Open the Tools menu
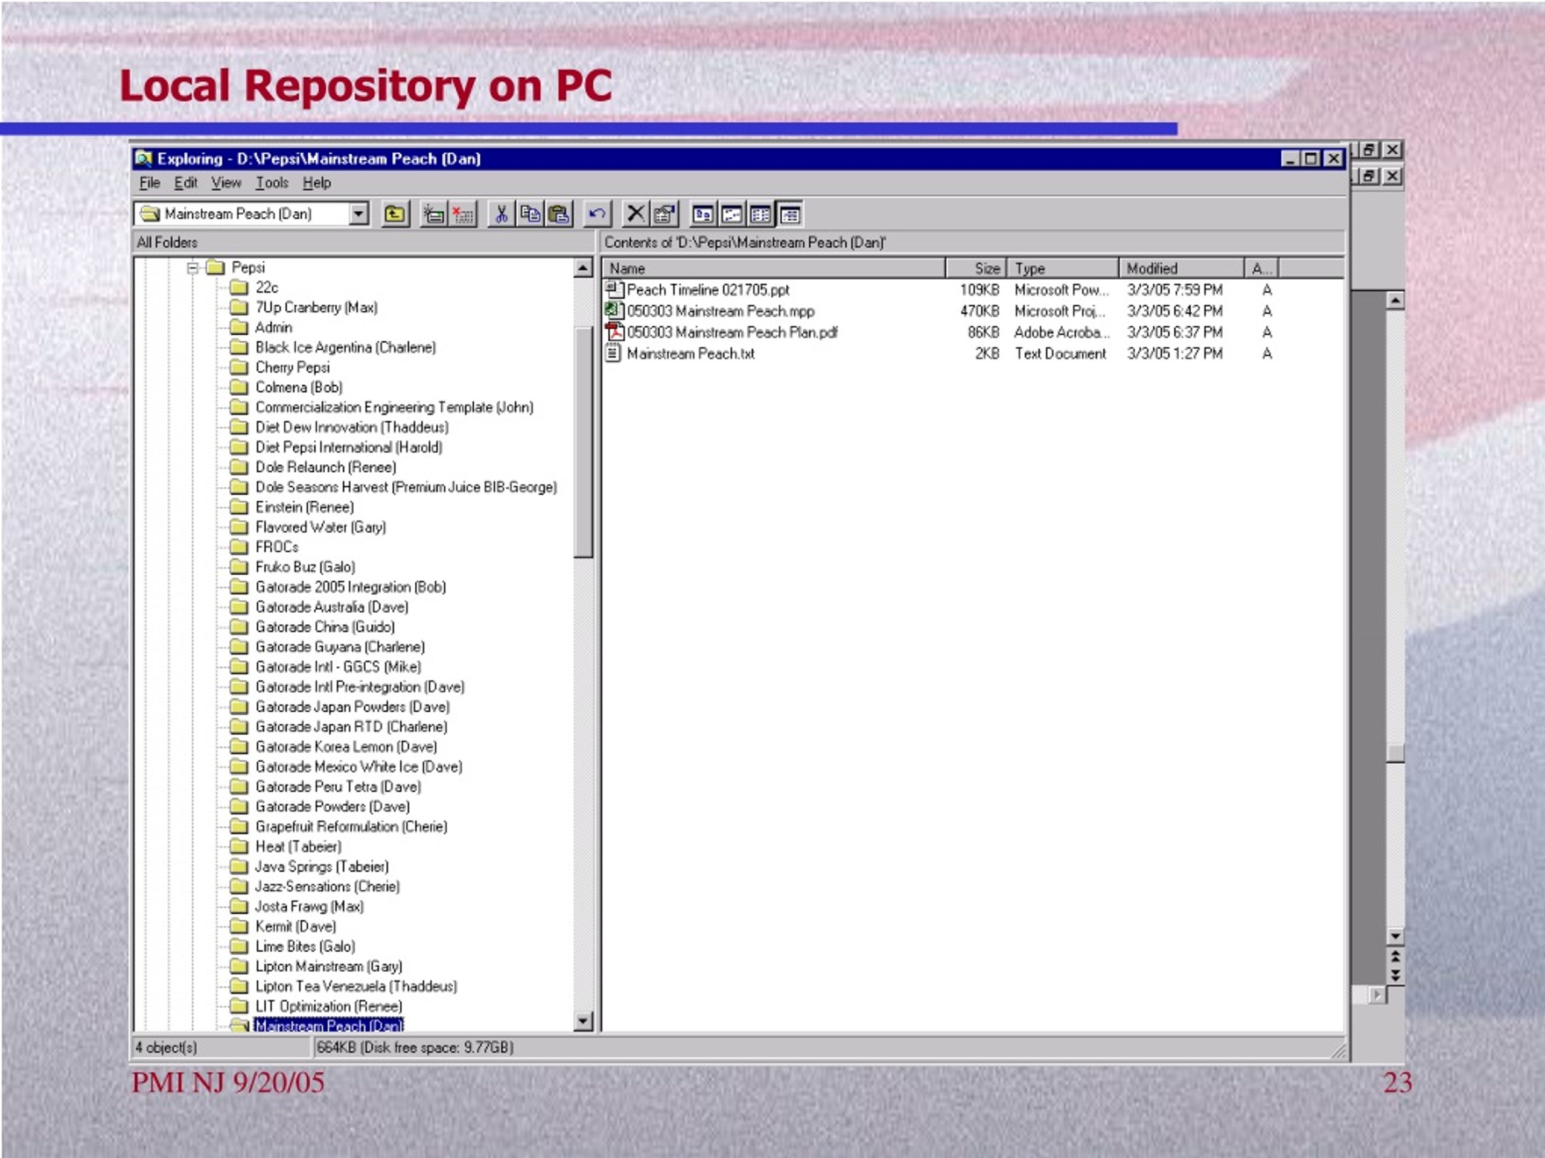Viewport: 1545px width, 1158px height. coord(272,183)
